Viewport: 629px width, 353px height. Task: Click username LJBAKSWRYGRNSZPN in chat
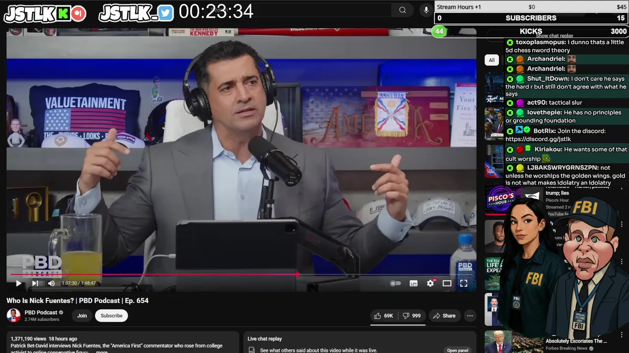tap(563, 168)
